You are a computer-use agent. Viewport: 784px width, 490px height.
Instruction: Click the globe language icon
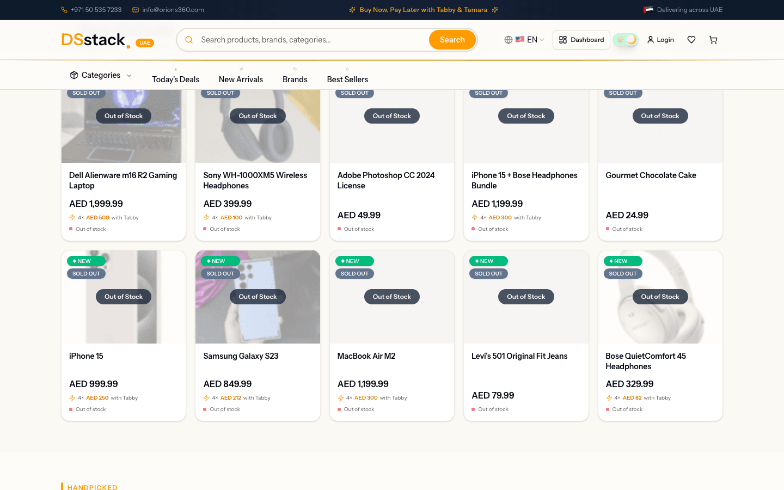pyautogui.click(x=509, y=40)
